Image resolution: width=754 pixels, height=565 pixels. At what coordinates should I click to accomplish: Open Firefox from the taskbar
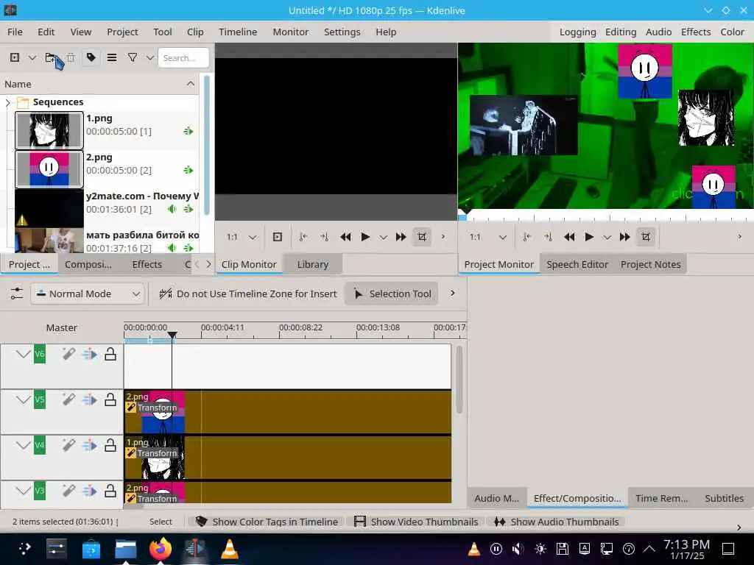pos(160,549)
